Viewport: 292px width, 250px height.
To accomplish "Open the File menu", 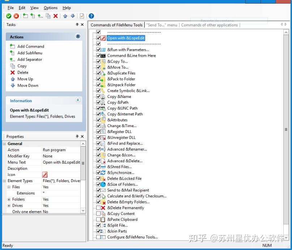I will point(10,8).
